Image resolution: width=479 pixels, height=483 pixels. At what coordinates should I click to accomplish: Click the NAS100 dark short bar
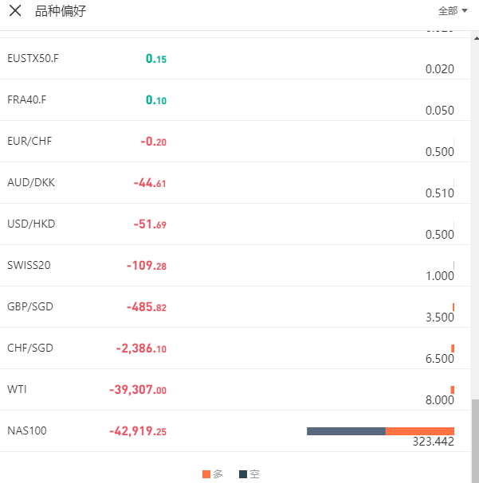[x=346, y=431]
